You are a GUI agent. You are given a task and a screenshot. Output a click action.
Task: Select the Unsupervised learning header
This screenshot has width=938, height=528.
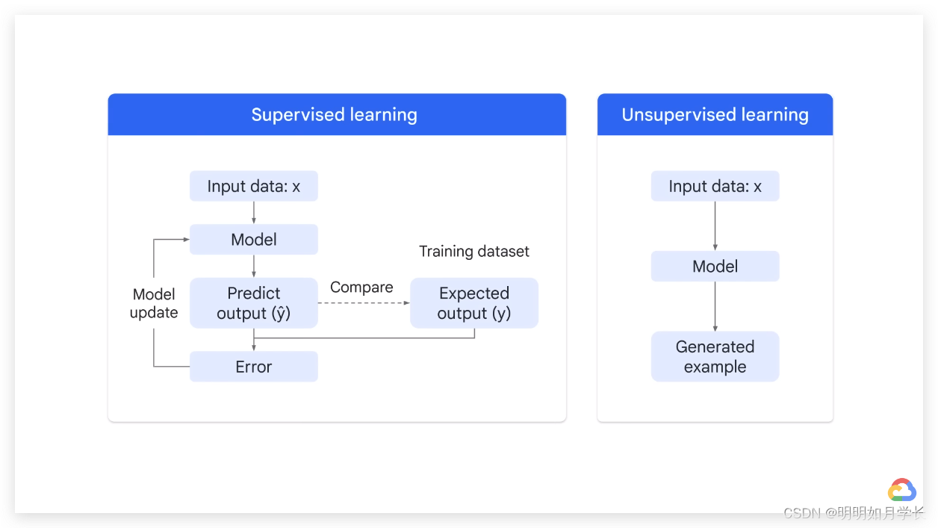click(x=715, y=114)
